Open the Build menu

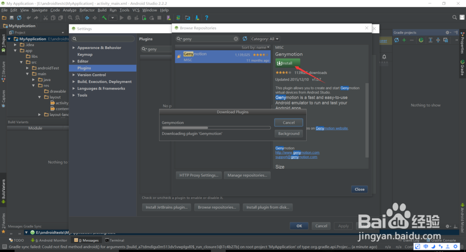pyautogui.click(x=102, y=10)
